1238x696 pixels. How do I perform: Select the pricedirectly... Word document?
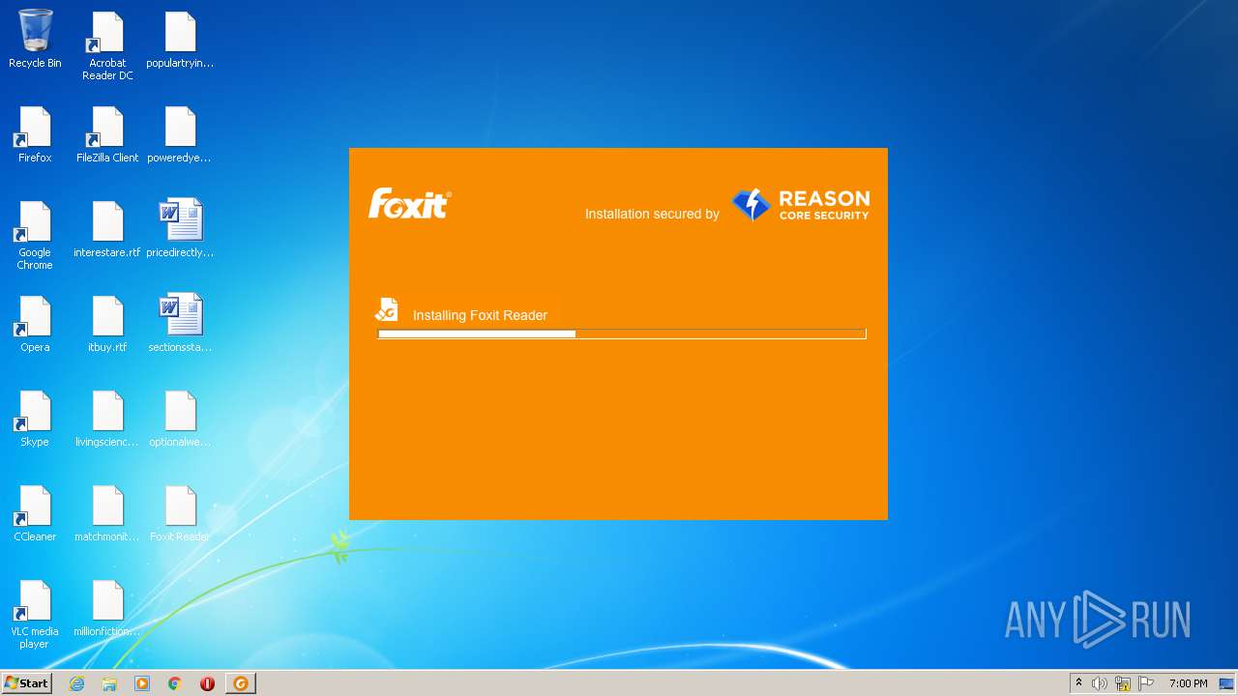[x=180, y=228]
